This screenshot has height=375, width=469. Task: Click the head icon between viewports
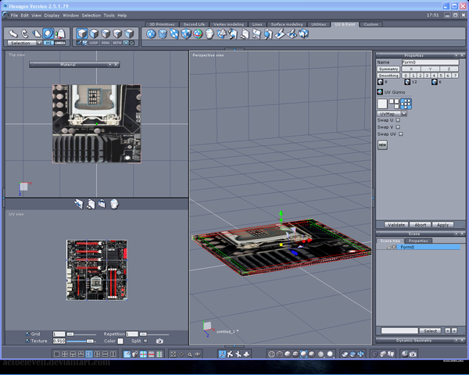pyautogui.click(x=115, y=204)
